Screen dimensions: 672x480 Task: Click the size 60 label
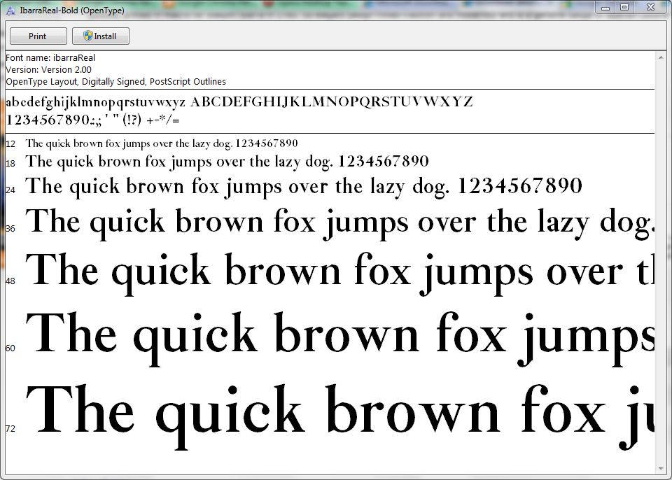pos(10,348)
